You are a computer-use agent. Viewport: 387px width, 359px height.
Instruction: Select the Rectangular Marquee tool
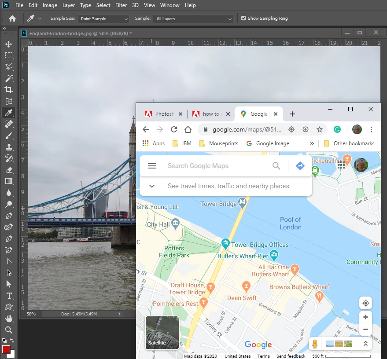[x=9, y=55]
